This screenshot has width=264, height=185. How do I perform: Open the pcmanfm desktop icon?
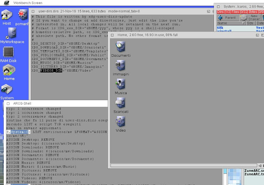(23, 17)
